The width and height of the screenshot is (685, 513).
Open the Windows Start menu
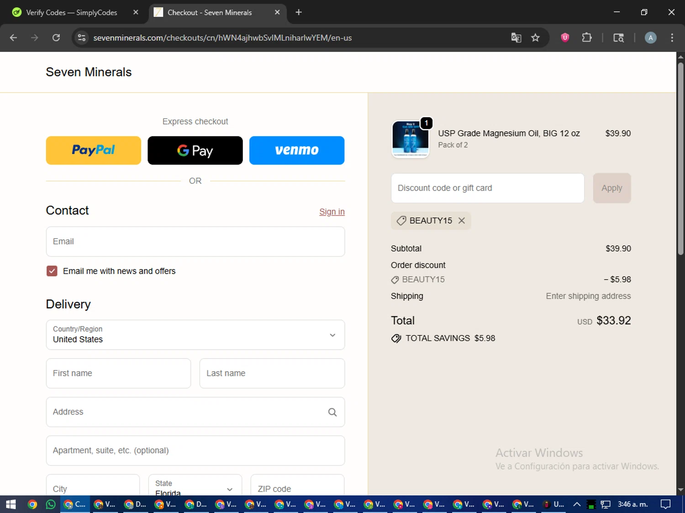(x=11, y=504)
